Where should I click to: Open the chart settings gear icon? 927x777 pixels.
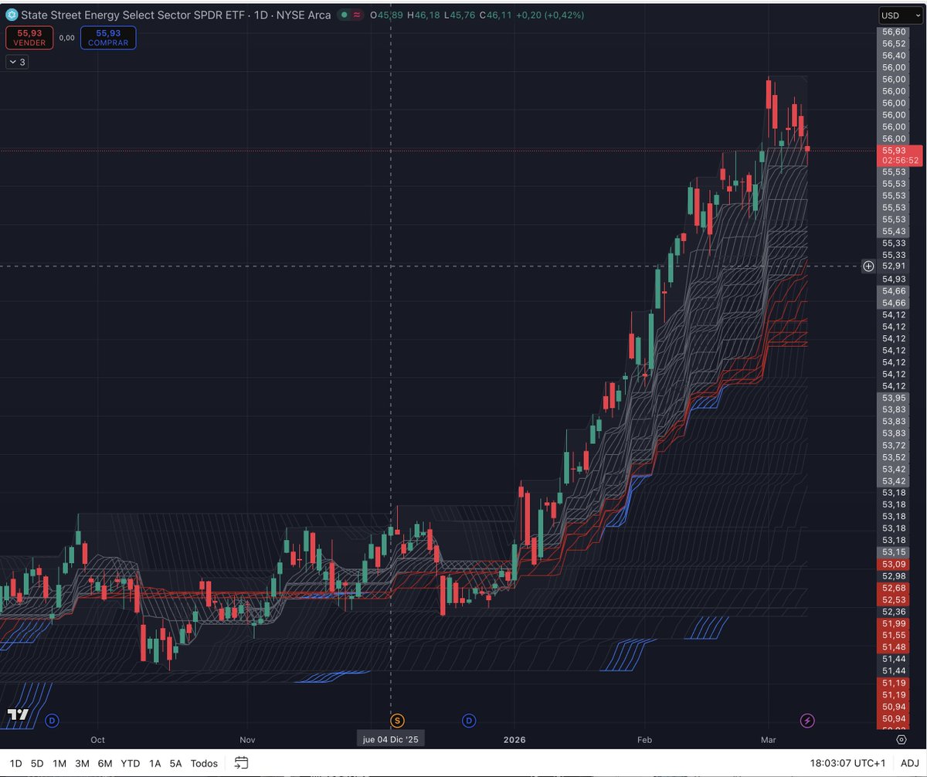902,739
